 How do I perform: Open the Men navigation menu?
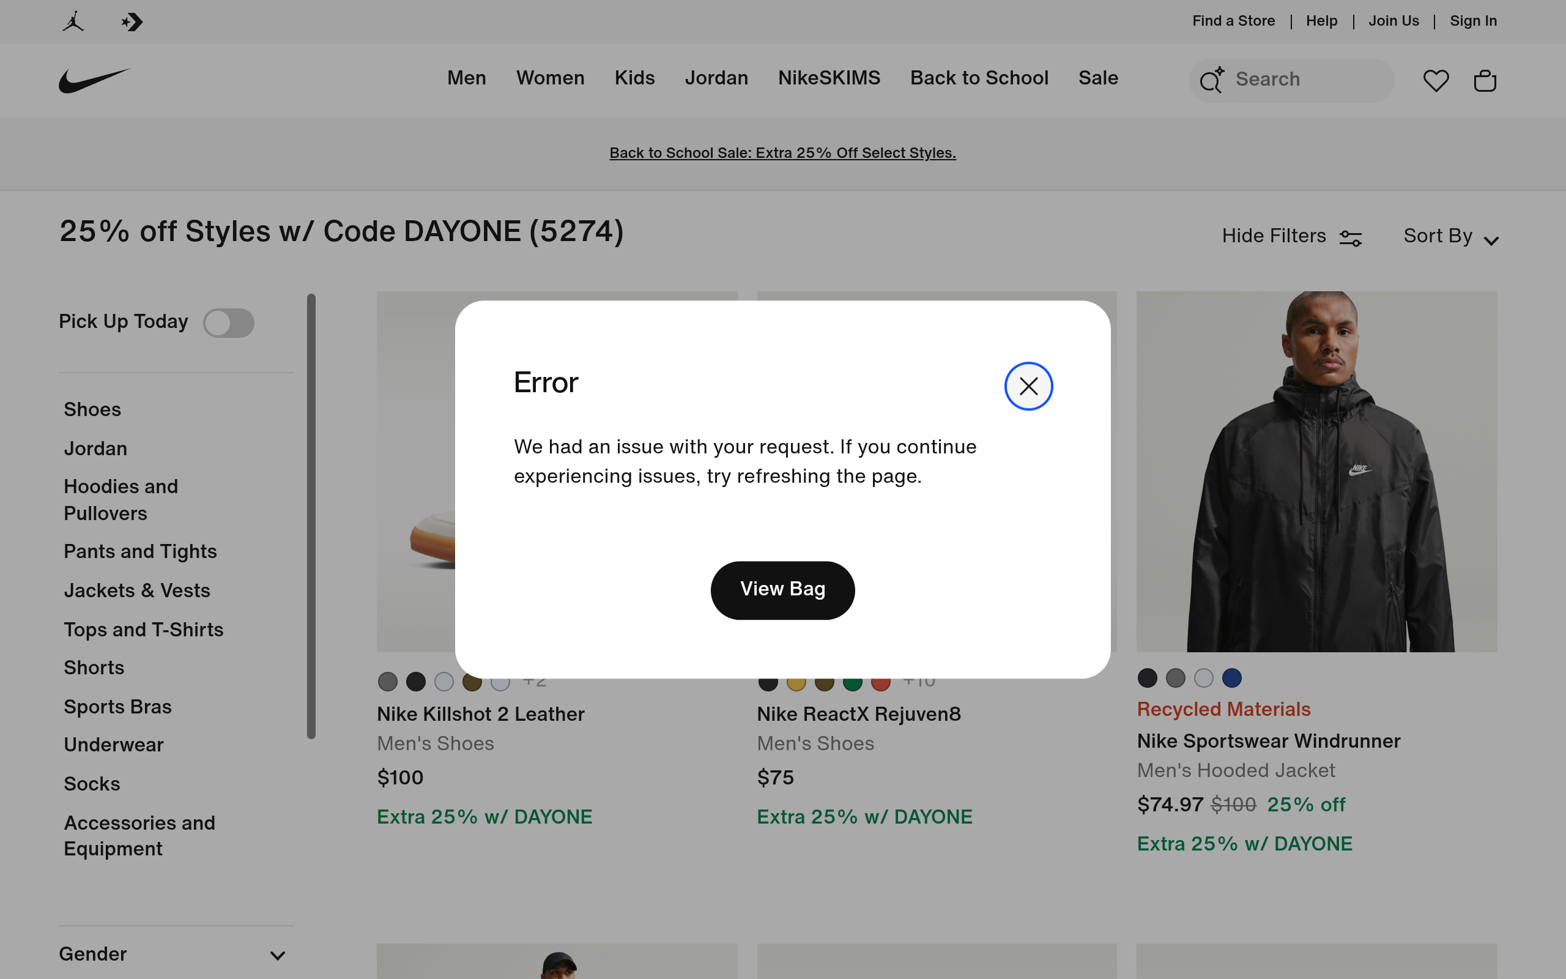pos(466,78)
